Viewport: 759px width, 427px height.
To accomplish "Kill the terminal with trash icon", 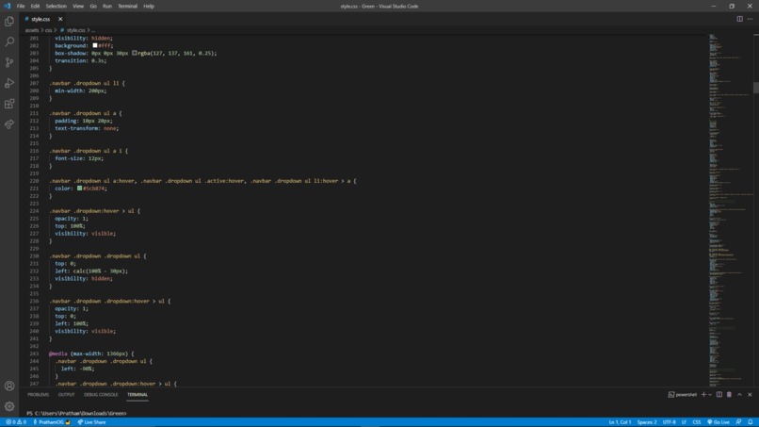I will [x=729, y=395].
